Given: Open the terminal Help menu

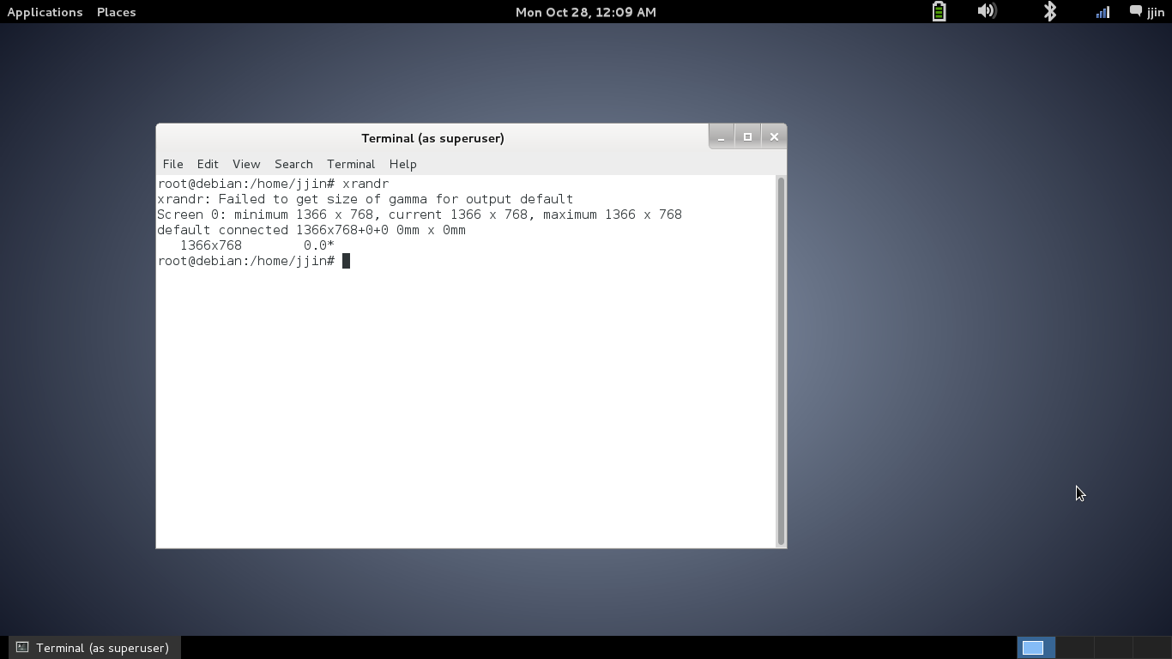Looking at the screenshot, I should tap(402, 164).
